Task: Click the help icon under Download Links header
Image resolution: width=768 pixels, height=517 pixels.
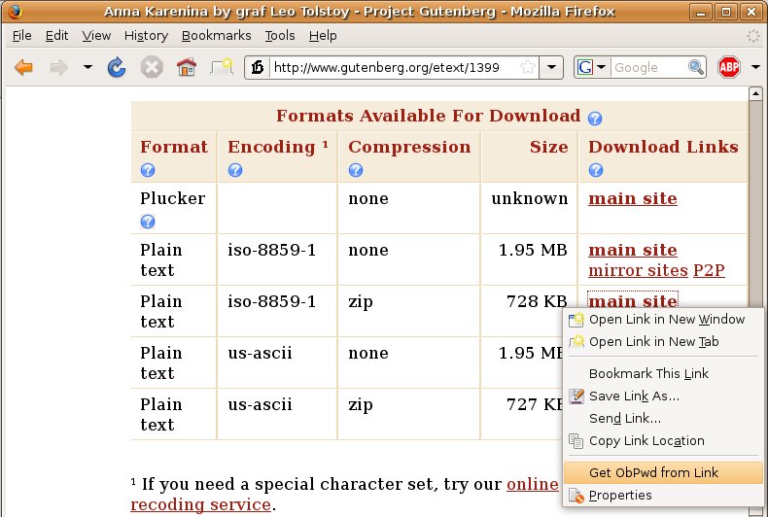Action: click(x=596, y=170)
